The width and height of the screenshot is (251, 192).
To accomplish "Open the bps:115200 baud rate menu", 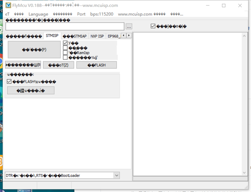I will coord(101,14).
